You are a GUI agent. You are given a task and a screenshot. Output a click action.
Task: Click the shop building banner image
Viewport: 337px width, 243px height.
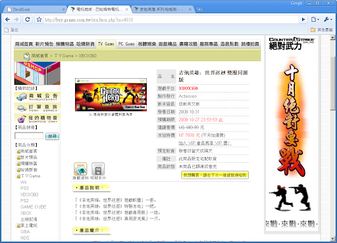[37, 73]
